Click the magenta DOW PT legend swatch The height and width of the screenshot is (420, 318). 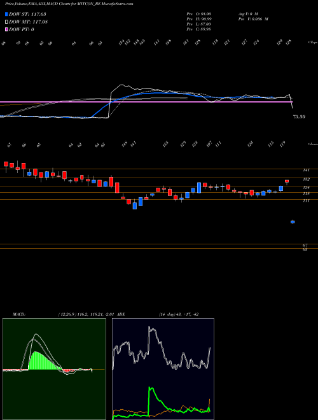(x=7, y=29)
